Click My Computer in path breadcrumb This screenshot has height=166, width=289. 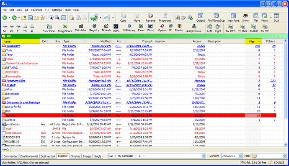click(125, 156)
